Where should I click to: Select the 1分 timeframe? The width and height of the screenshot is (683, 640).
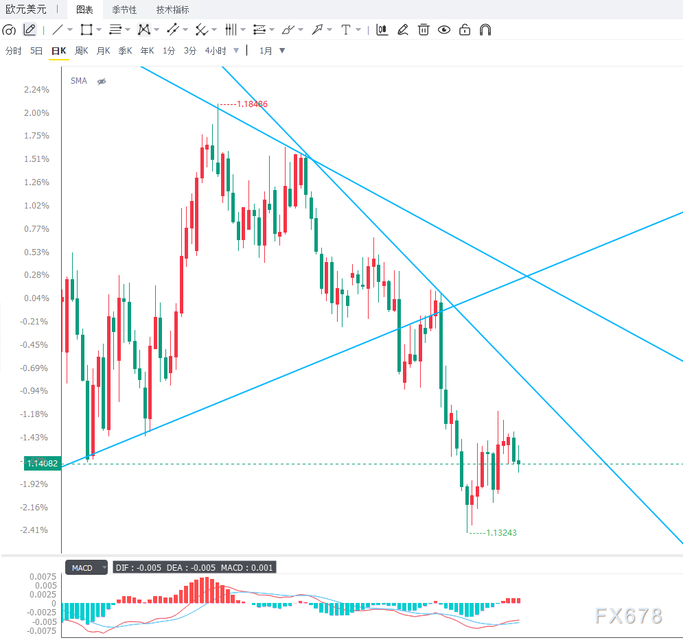pos(169,51)
